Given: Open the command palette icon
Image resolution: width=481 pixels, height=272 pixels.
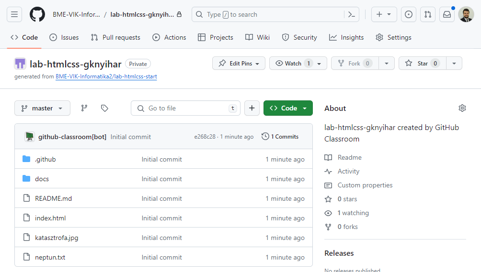Looking at the screenshot, I should pos(352,14).
